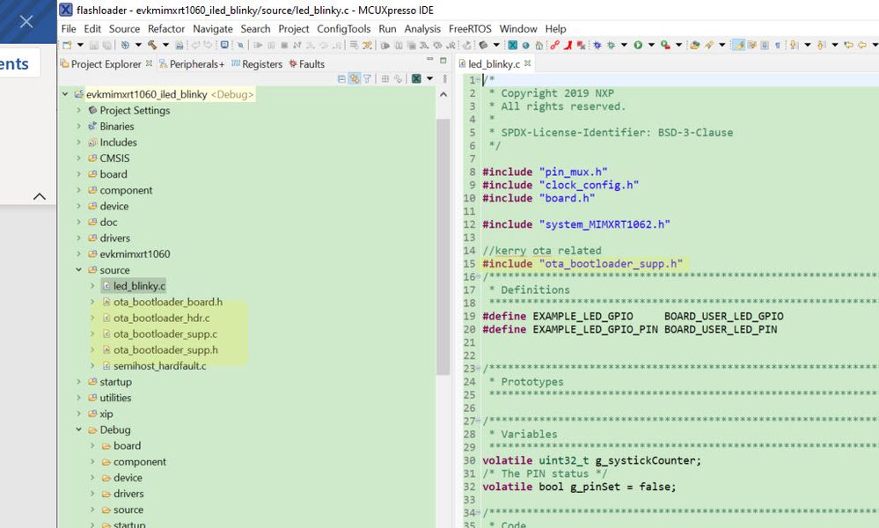Open the Analysis menu
The width and height of the screenshot is (879, 528).
tap(422, 28)
